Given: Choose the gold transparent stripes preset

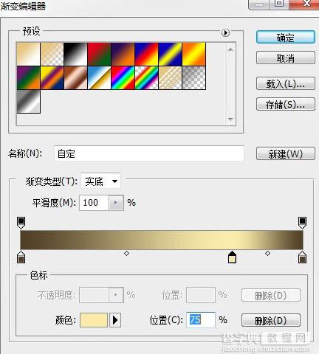Looking at the screenshot, I should pos(170,77).
